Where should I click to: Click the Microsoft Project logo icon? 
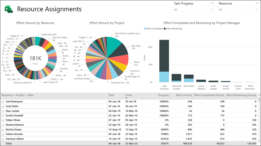(9, 9)
